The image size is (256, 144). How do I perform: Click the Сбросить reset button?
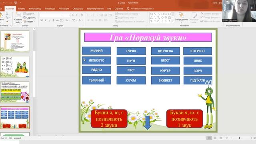click(30, 18)
